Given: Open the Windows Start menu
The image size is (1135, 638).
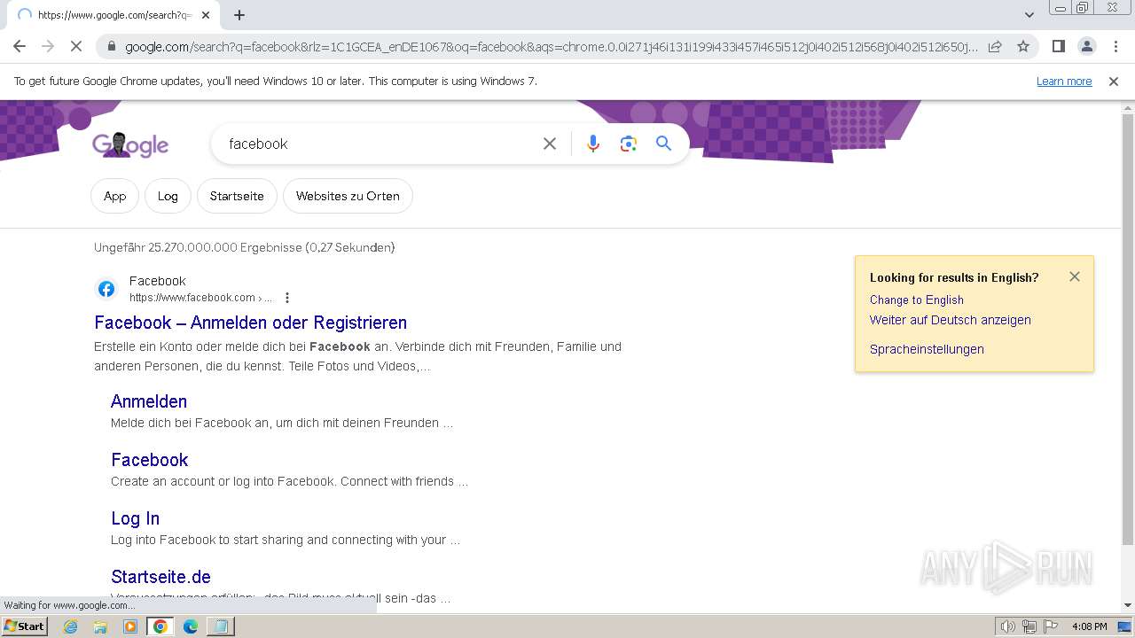Looking at the screenshot, I should click(25, 626).
